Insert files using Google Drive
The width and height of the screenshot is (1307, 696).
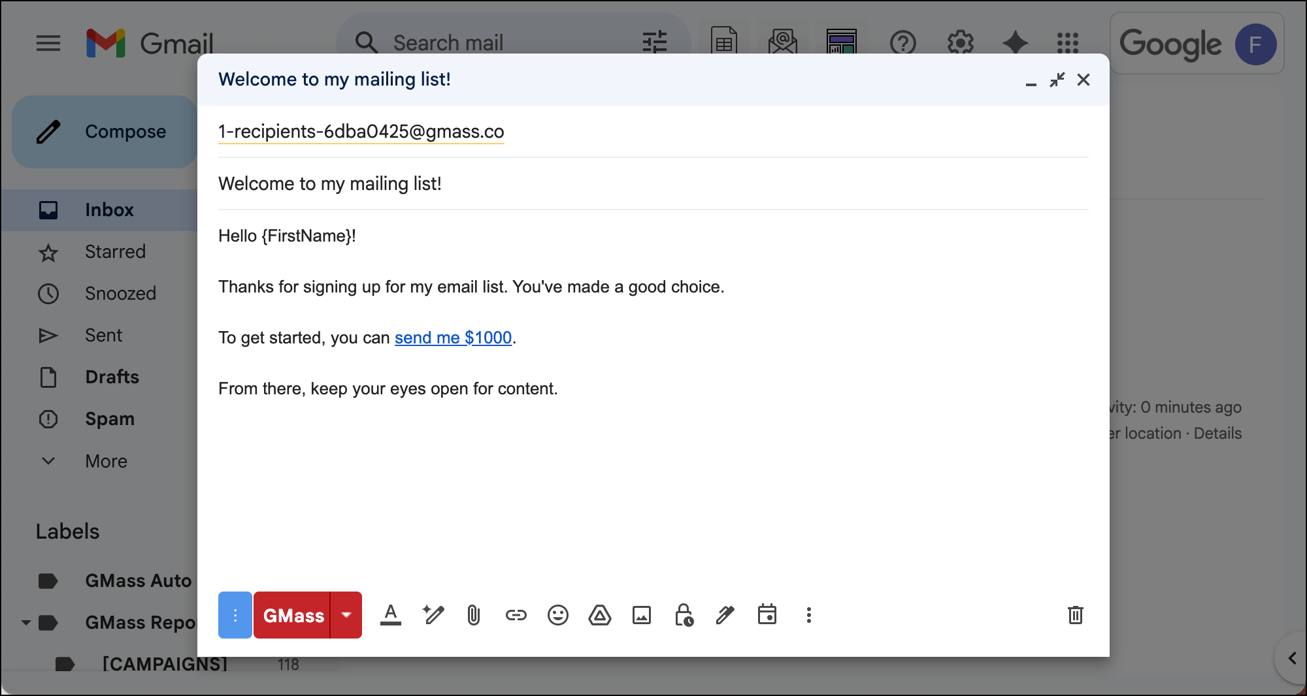599,615
